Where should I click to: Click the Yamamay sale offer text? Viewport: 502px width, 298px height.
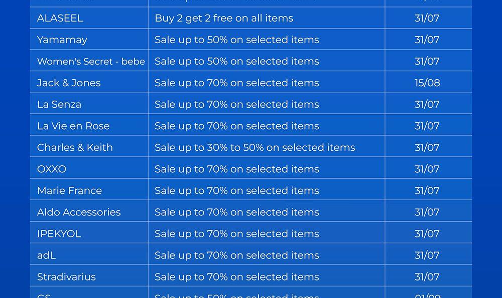pos(236,40)
